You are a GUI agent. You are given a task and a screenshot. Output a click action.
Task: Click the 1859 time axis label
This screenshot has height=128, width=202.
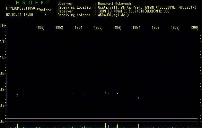click(175, 28)
